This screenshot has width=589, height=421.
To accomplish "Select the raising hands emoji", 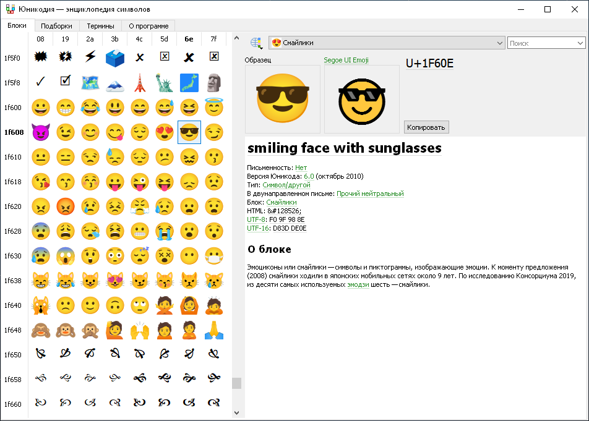I will (140, 330).
